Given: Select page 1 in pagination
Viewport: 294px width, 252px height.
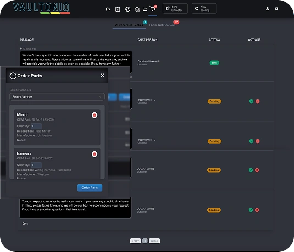Looking at the screenshot, I should (x=145, y=241).
